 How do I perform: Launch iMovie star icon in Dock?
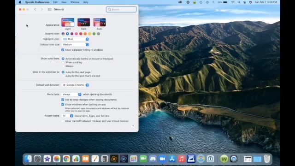tap(47, 159)
